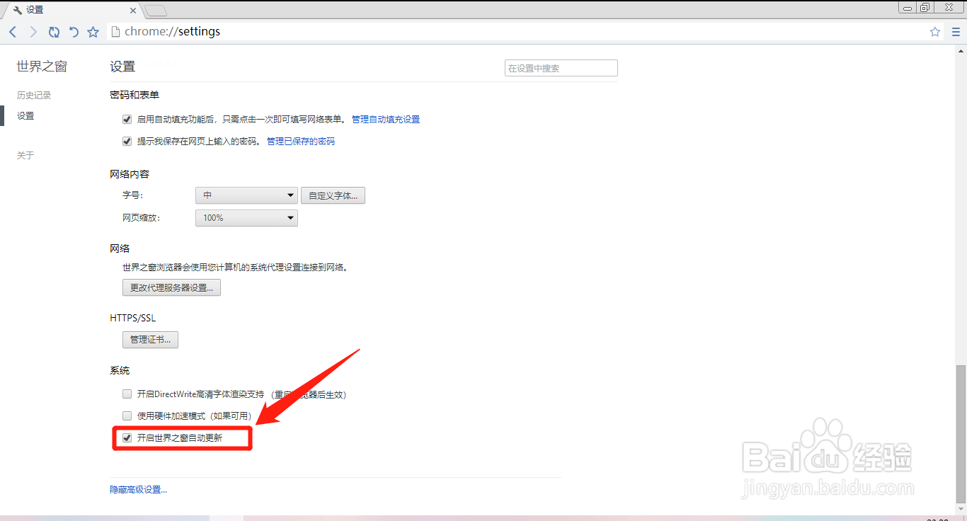The image size is (967, 521).
Task: Click the 世界之窗 sidebar title
Action: (x=42, y=67)
